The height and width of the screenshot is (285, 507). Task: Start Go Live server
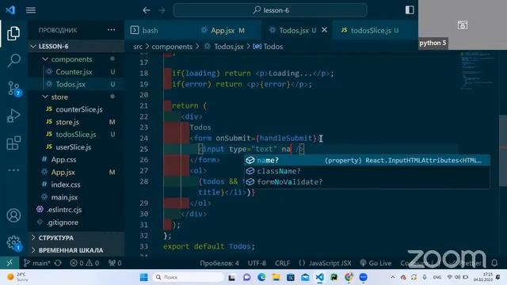pyautogui.click(x=375, y=263)
